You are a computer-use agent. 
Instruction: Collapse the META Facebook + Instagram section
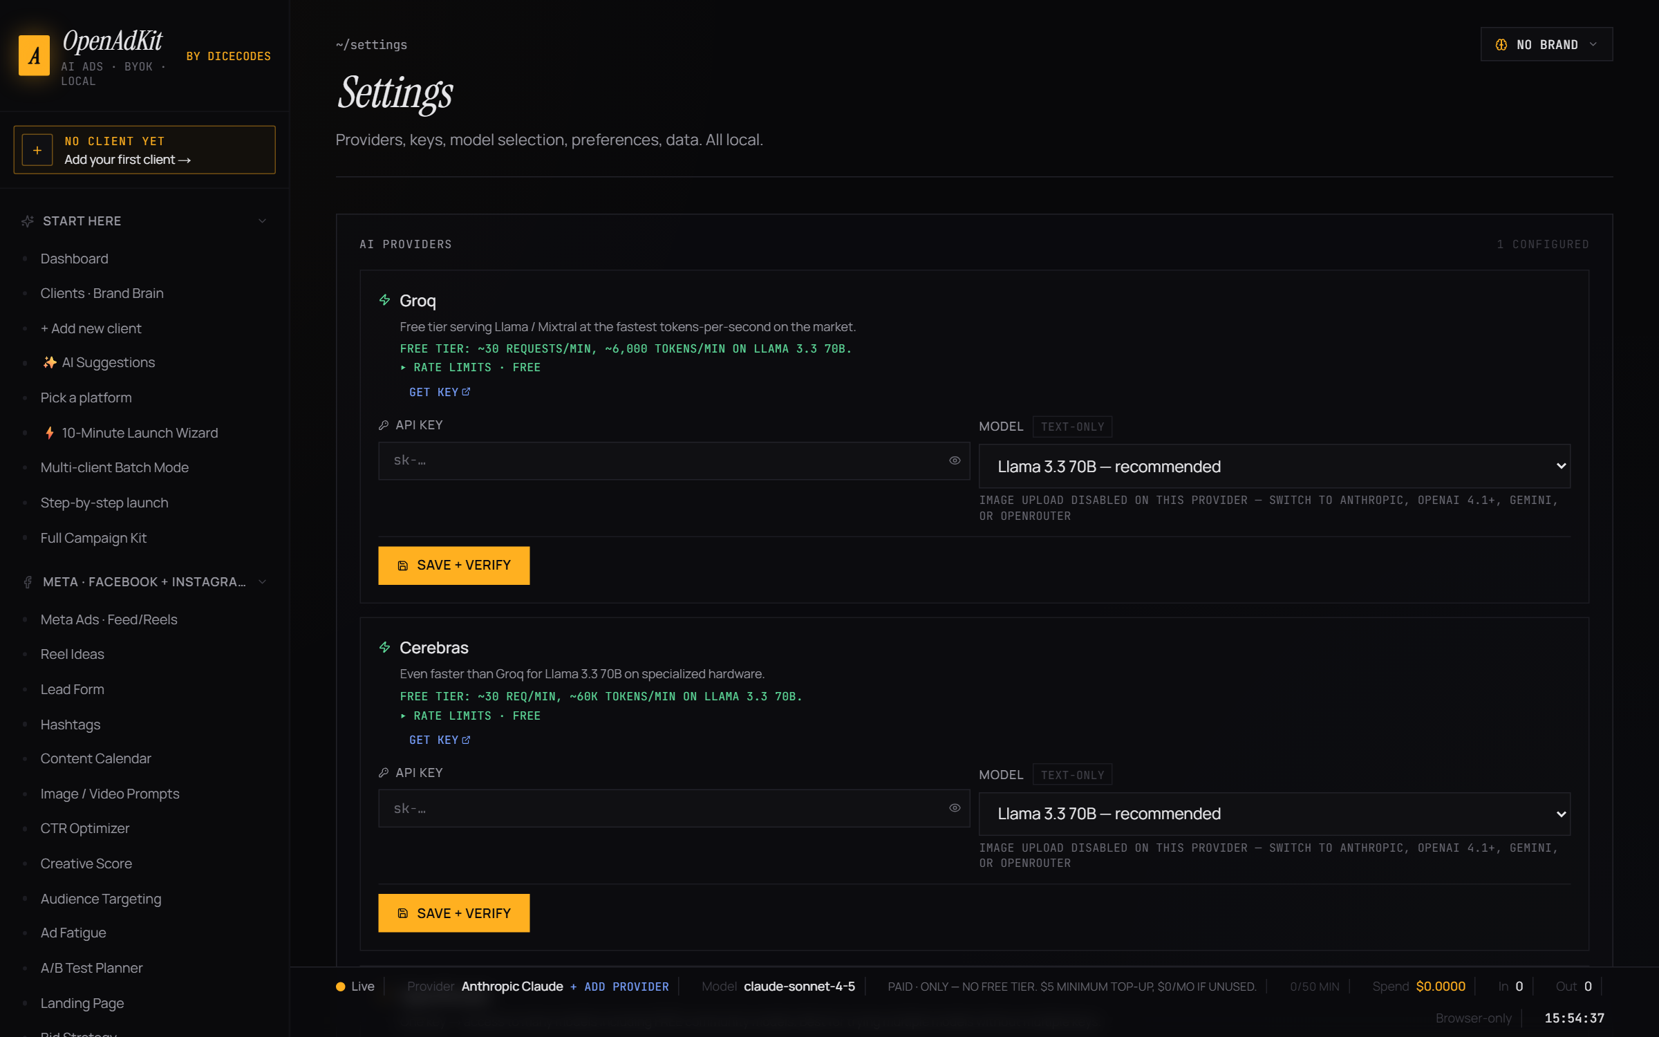point(262,582)
